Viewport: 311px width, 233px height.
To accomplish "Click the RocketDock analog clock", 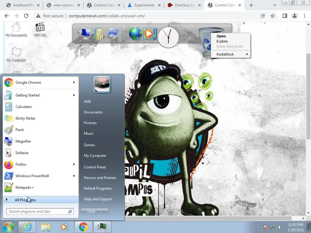I will (x=168, y=37).
